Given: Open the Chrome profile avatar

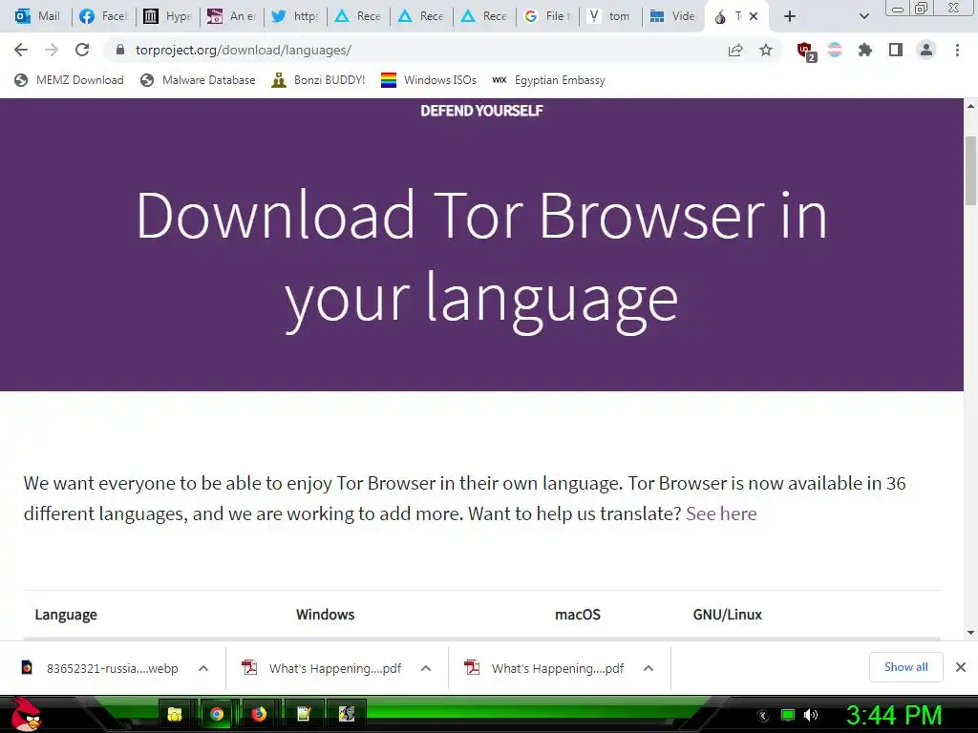Looking at the screenshot, I should [x=926, y=50].
